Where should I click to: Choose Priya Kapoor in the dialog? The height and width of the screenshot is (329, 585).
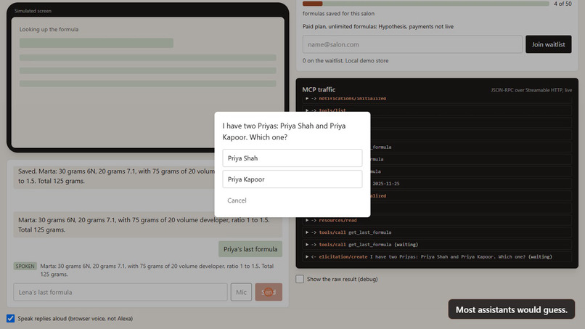tap(292, 179)
